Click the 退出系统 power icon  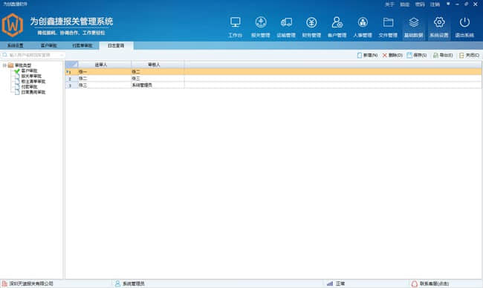pos(464,22)
